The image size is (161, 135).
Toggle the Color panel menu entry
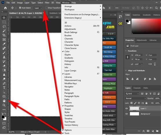82,51
